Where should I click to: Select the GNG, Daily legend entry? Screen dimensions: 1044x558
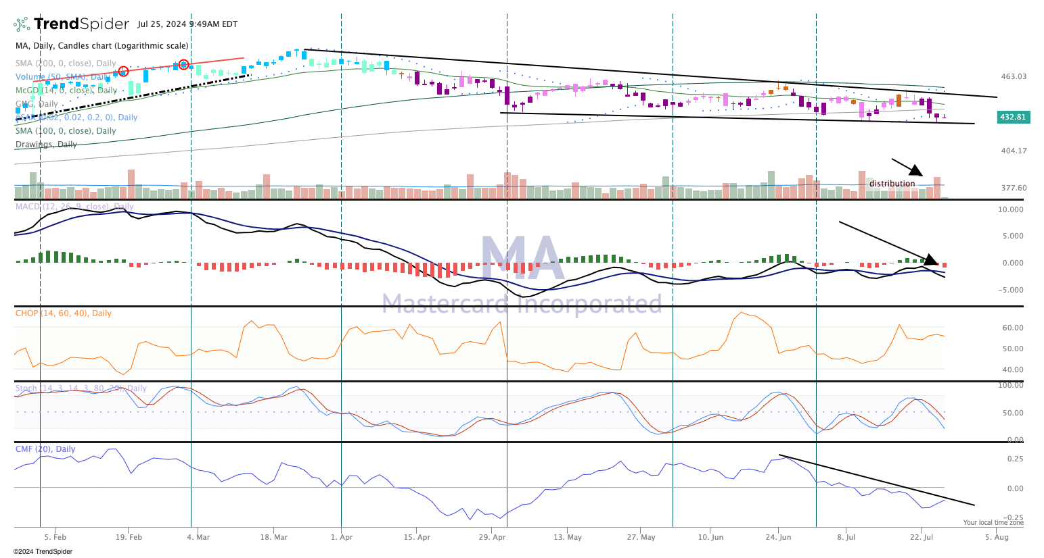(37, 104)
